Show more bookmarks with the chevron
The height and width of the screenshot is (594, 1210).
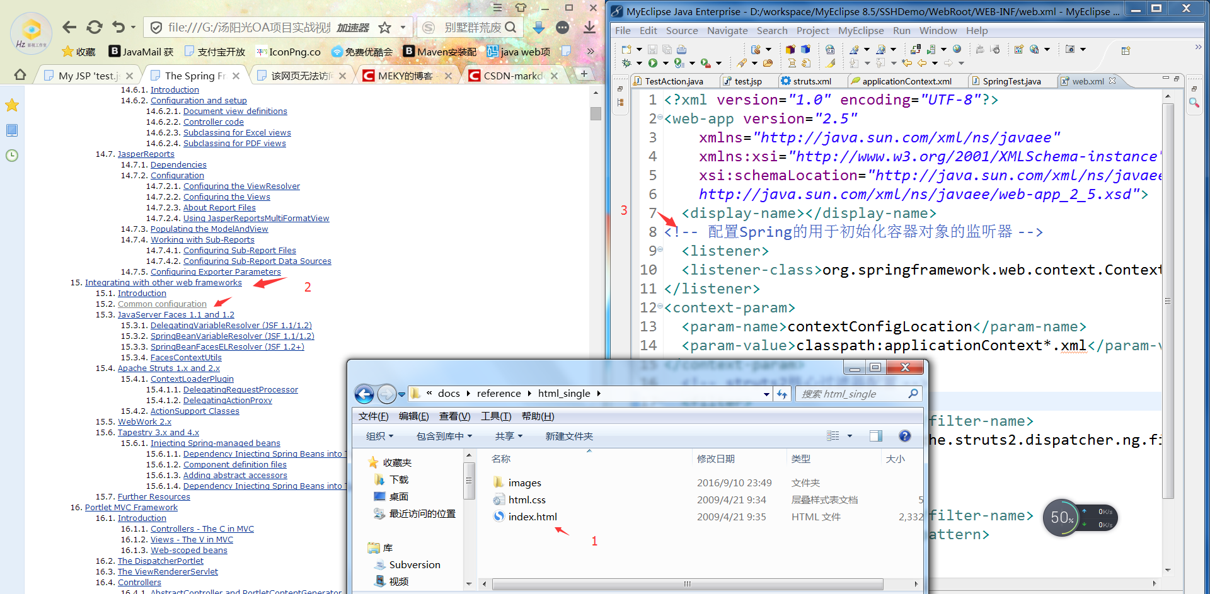591,52
